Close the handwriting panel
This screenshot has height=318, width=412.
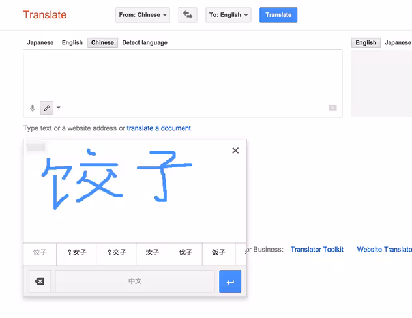click(x=235, y=151)
